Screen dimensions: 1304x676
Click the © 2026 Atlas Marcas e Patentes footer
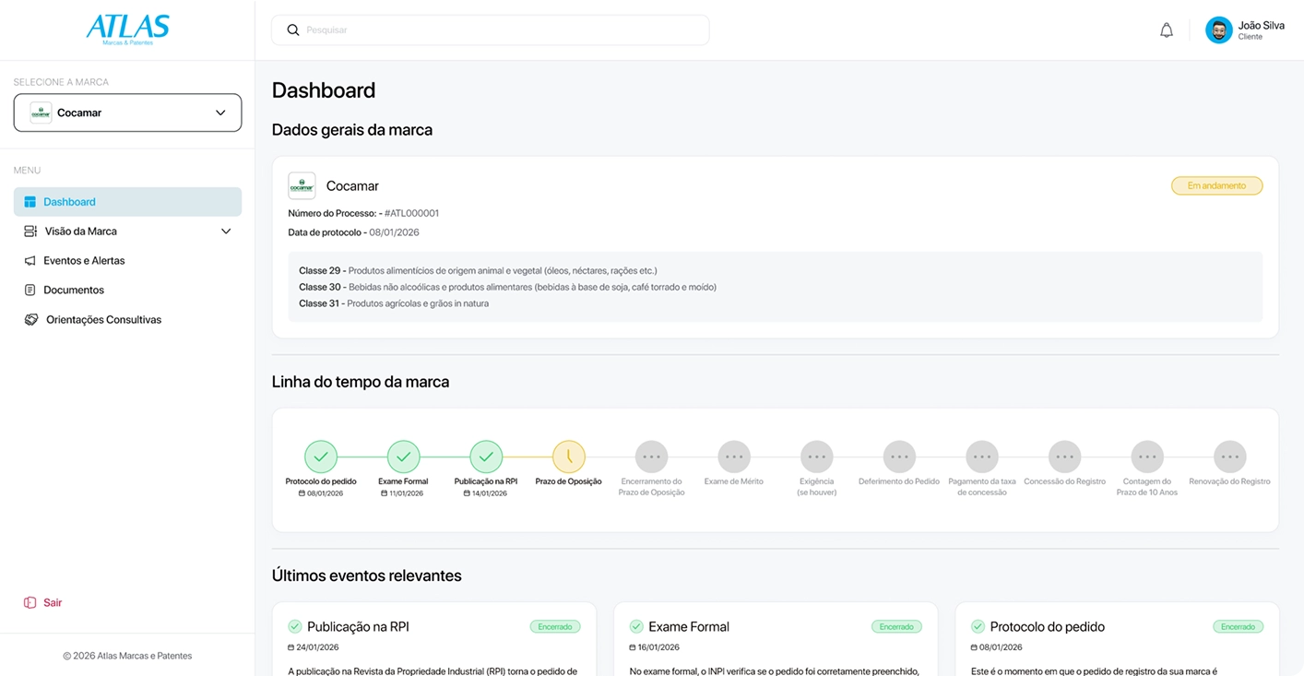coord(127,656)
